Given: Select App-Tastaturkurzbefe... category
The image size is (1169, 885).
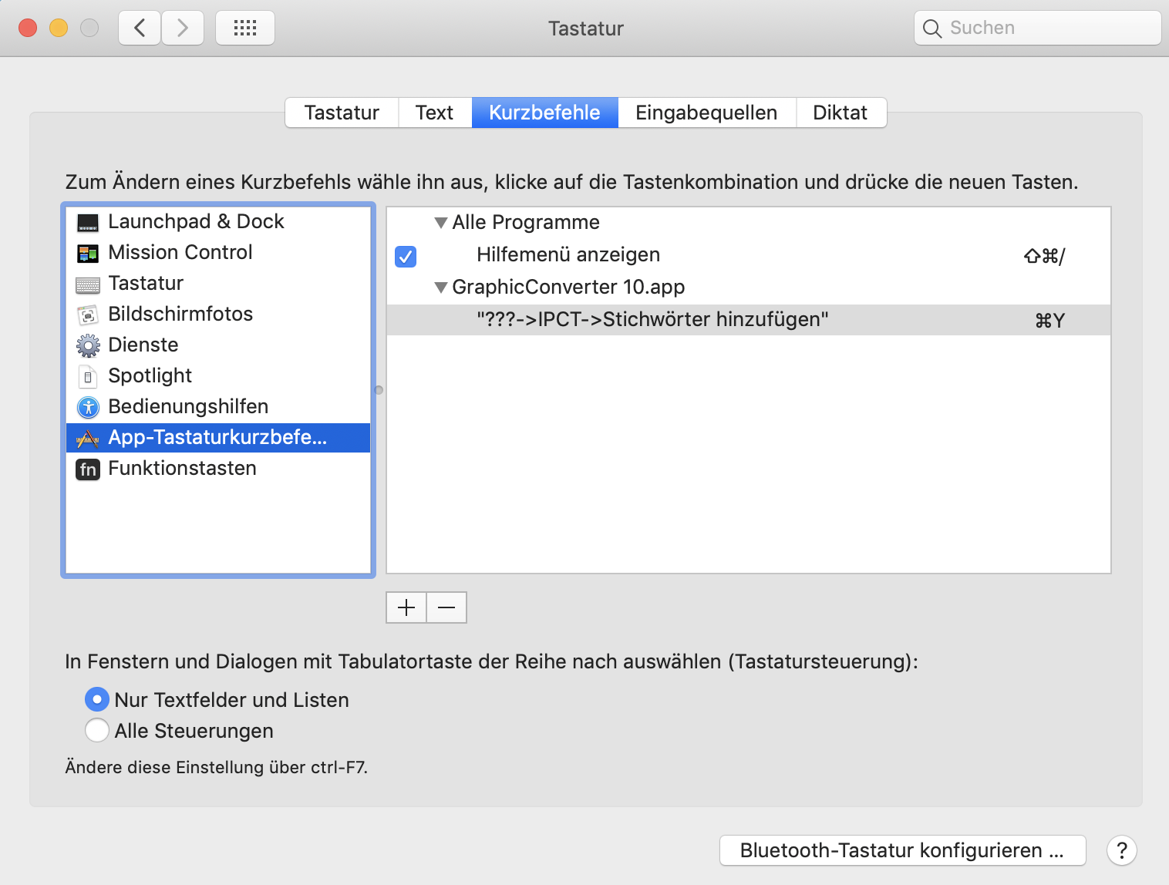Looking at the screenshot, I should point(218,438).
